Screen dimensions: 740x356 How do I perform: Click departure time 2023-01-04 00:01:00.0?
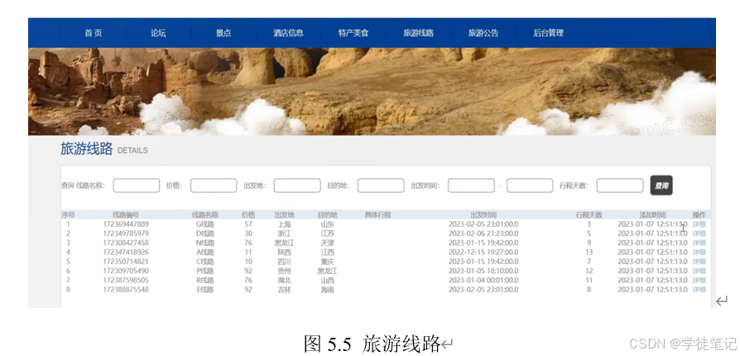[x=483, y=281]
